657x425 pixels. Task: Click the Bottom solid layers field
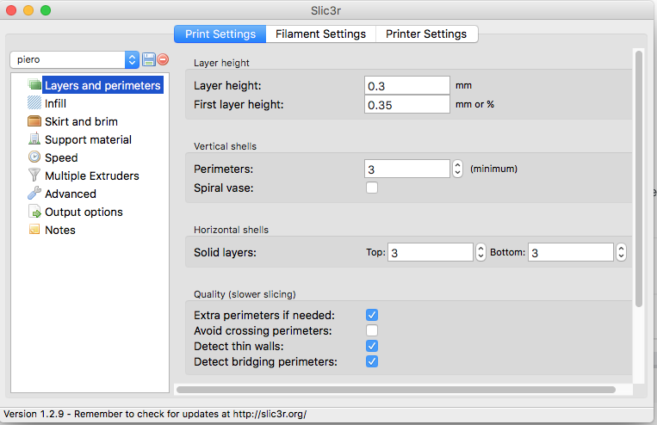coord(571,252)
